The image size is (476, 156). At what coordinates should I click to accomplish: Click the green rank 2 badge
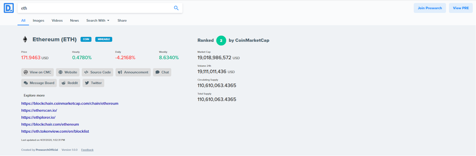click(221, 41)
